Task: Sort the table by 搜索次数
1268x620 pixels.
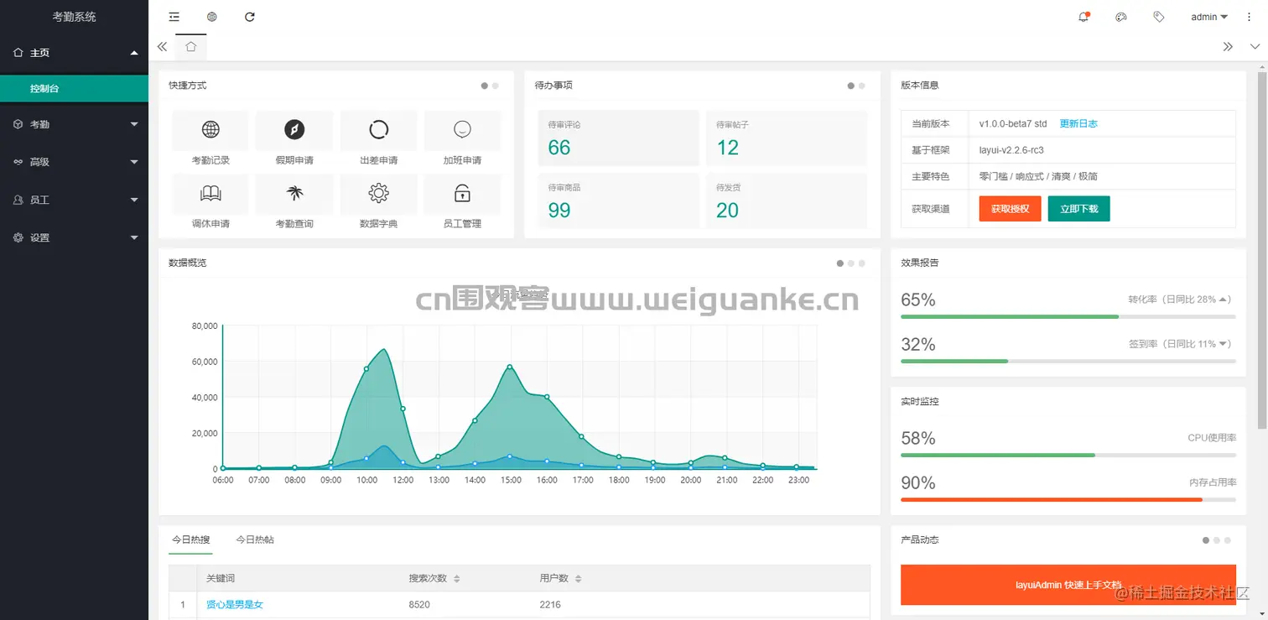Action: pos(456,579)
